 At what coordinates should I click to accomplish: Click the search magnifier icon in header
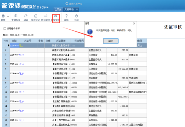67,4
